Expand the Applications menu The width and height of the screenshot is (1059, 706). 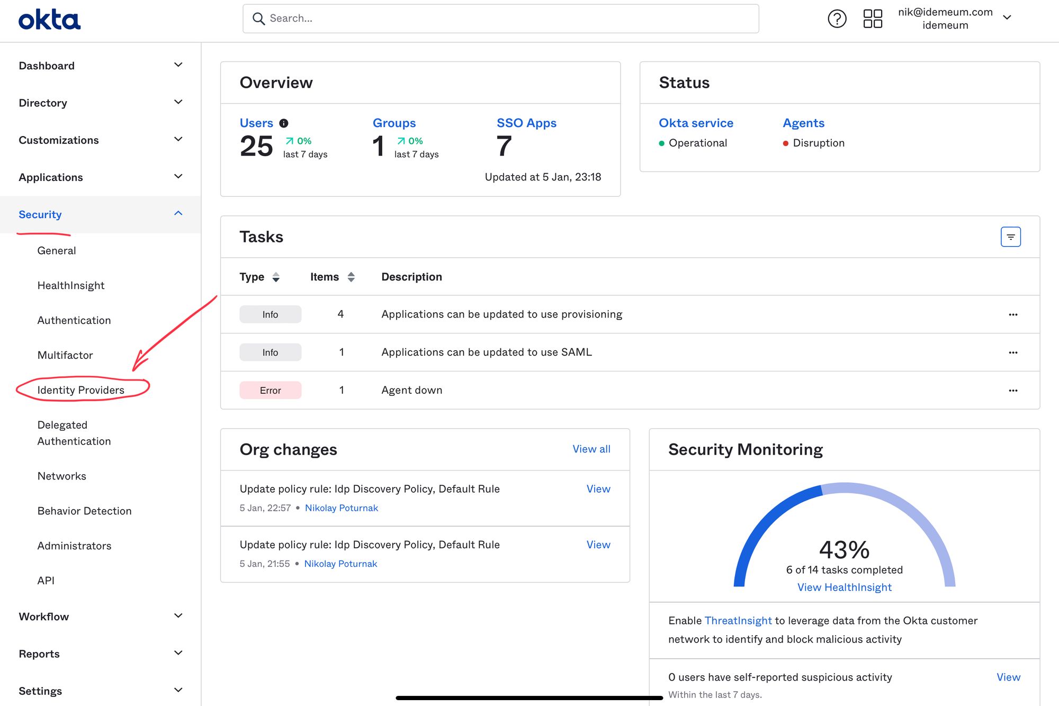click(x=101, y=177)
